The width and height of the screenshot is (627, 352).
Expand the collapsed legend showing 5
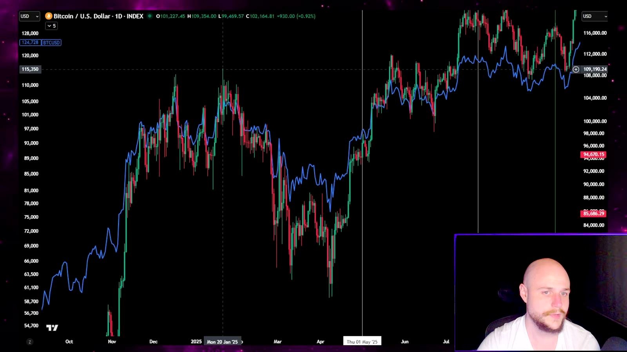click(x=51, y=26)
